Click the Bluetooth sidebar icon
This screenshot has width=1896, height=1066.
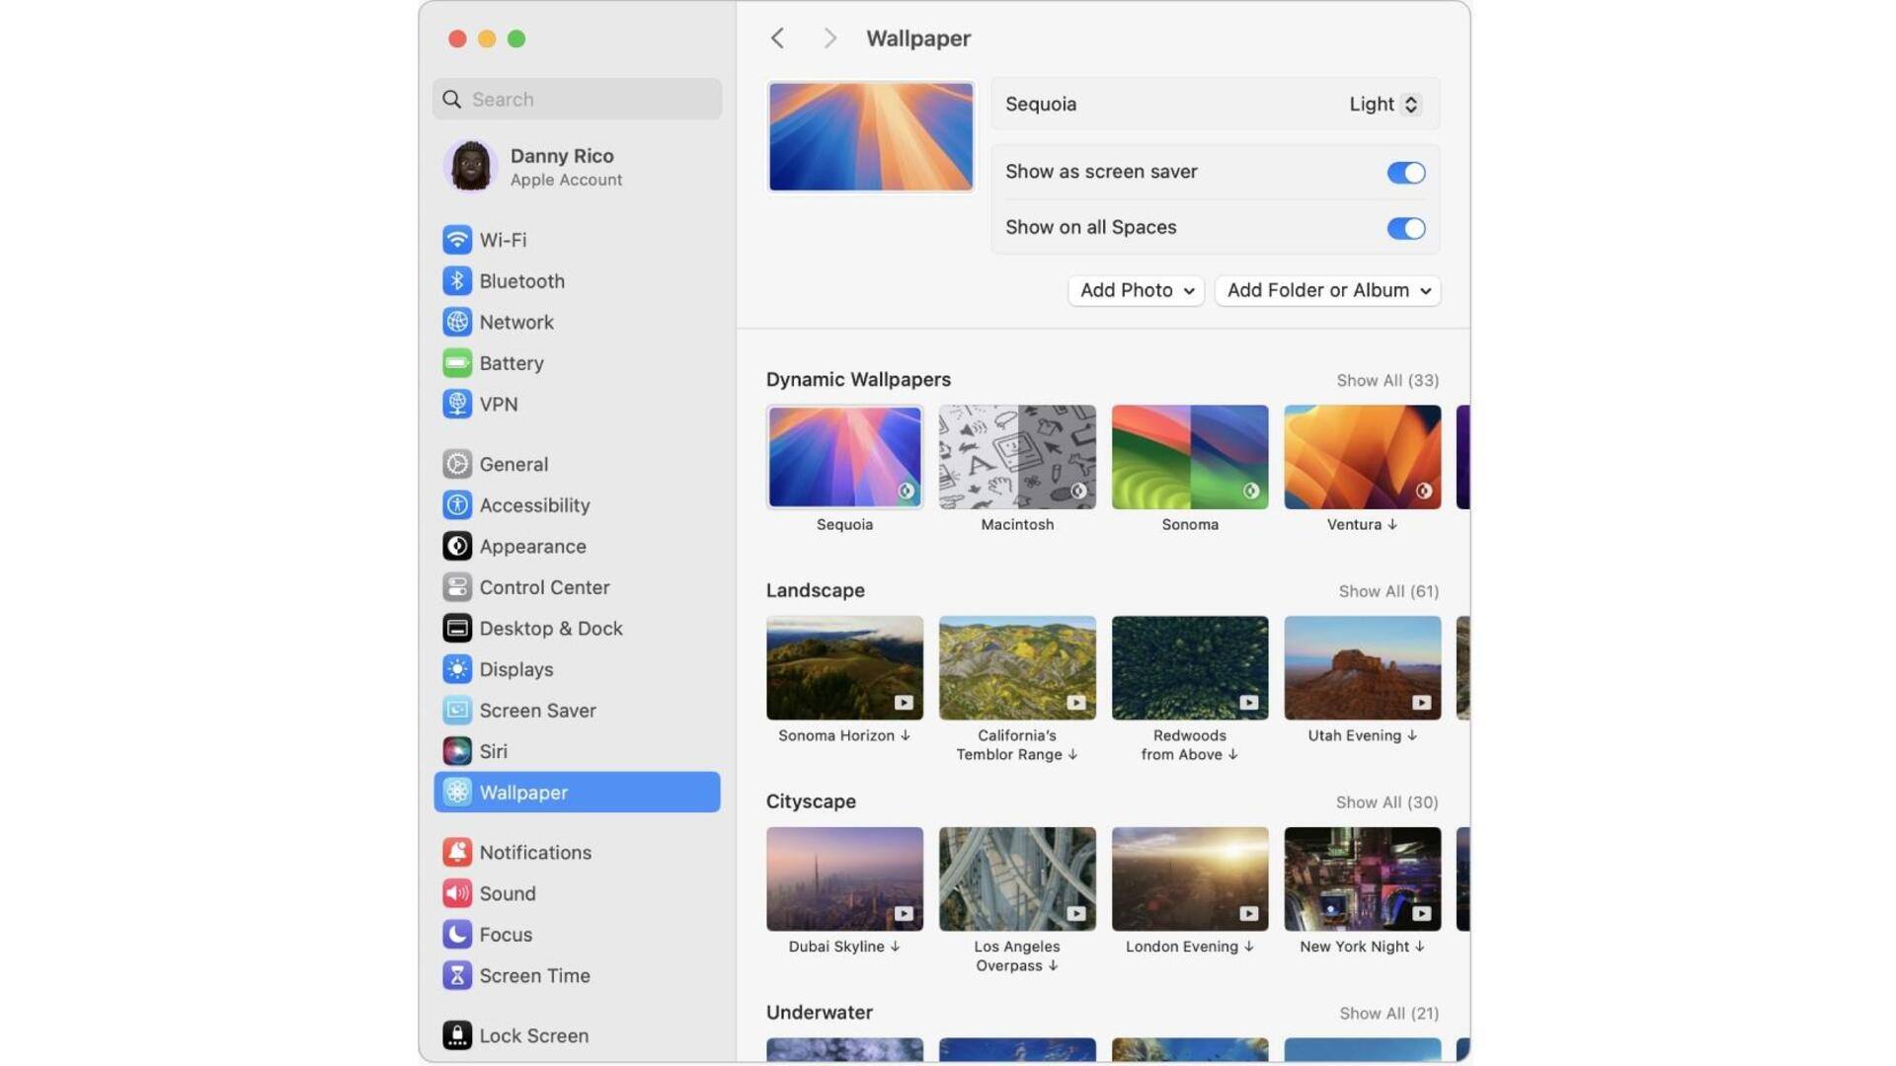[456, 281]
